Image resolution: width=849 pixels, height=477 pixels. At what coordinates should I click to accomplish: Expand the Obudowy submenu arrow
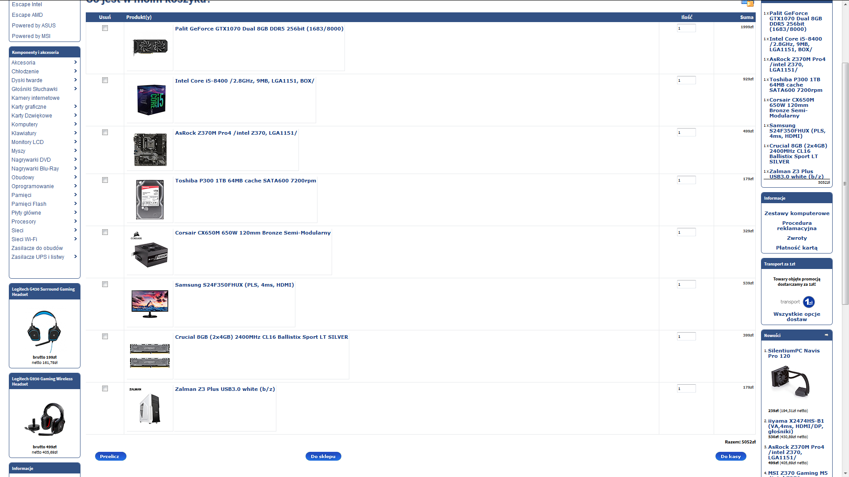click(x=76, y=177)
